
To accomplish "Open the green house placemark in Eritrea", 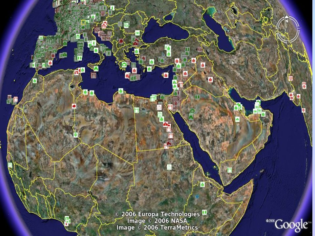I will pos(202,184).
